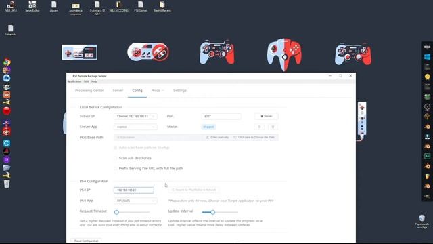
Task: Open the Help menu
Action: [x=94, y=81]
